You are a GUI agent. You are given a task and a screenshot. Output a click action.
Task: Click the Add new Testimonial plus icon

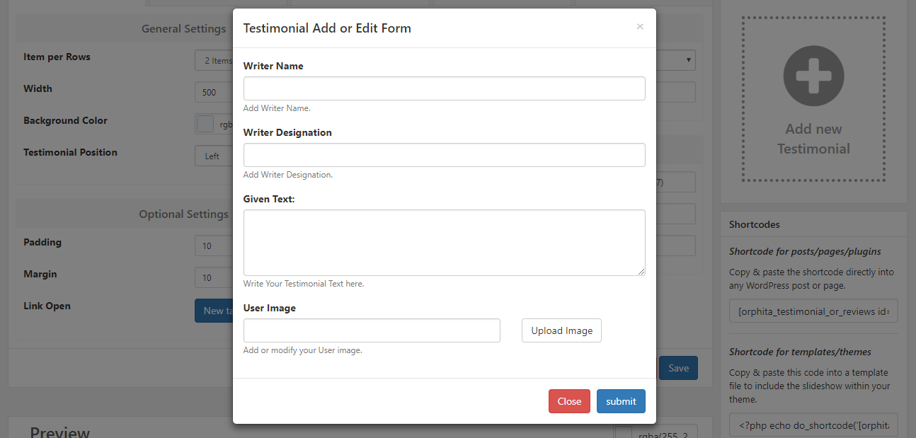click(813, 76)
